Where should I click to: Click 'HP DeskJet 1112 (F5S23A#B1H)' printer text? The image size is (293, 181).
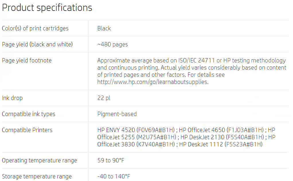tap(221, 144)
